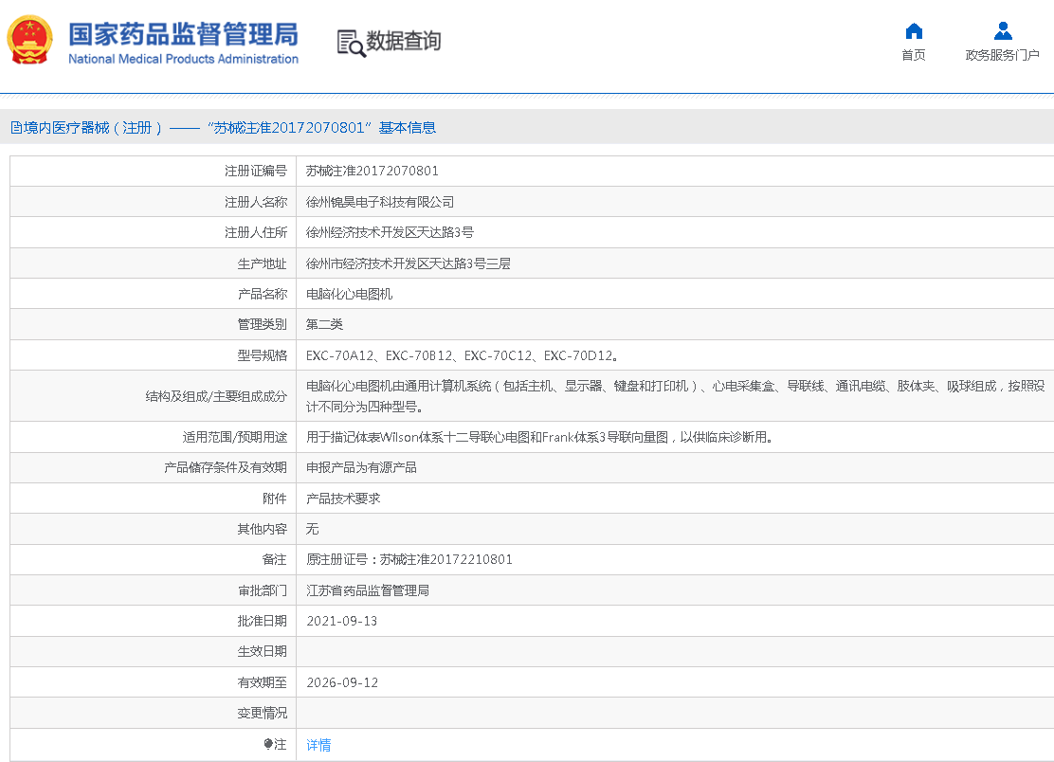Click the lightbulb icon beside 注
Viewport: 1054px width, 762px height.
268,745
